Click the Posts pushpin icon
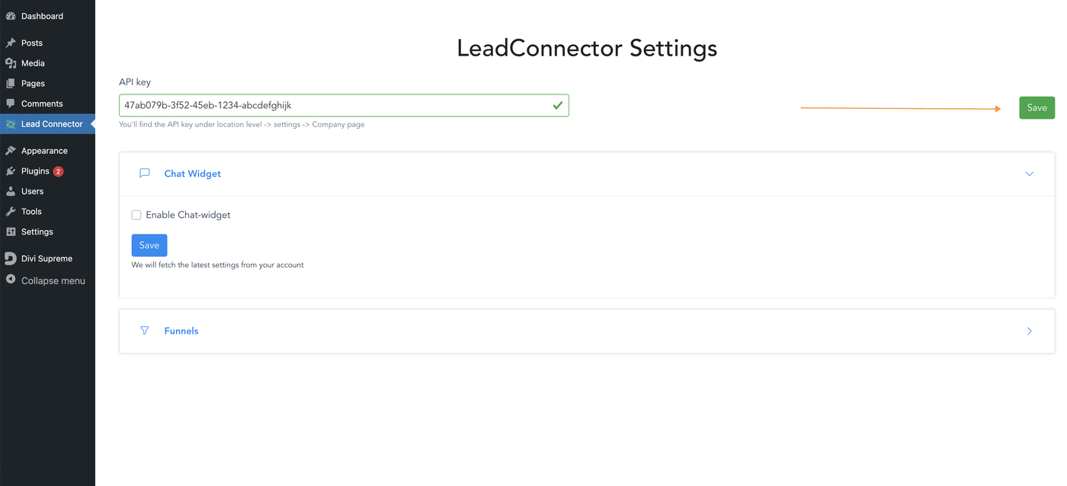The width and height of the screenshot is (1067, 486). click(x=11, y=43)
